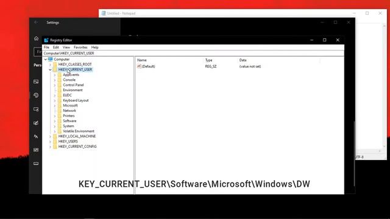Expand the Software key arrow
Screen dimensions: 390x219
click(55, 121)
